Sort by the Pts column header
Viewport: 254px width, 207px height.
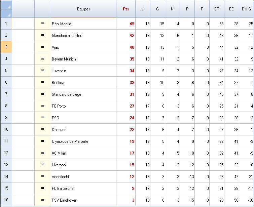coord(125,9)
